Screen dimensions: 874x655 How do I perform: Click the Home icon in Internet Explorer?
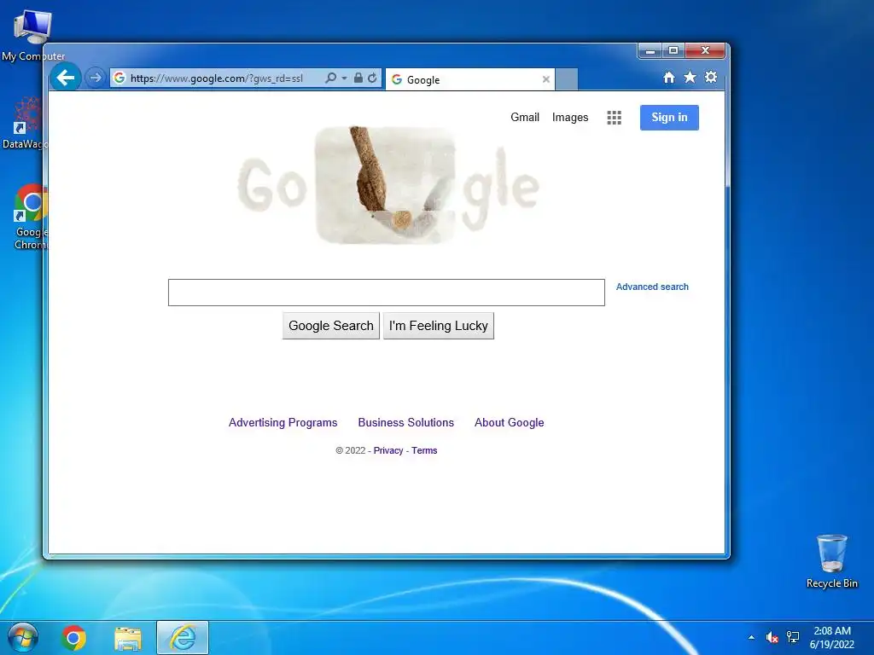pos(669,78)
